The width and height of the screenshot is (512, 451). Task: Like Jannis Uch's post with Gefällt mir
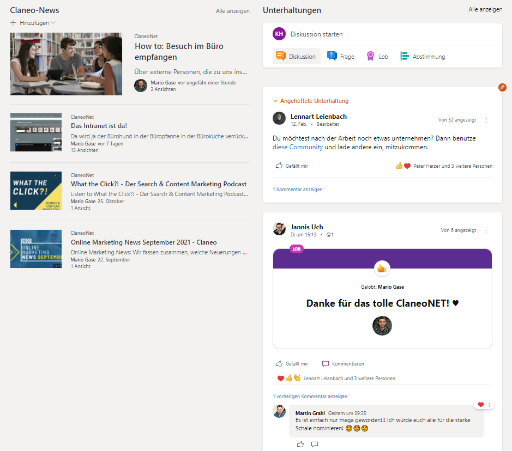click(292, 364)
